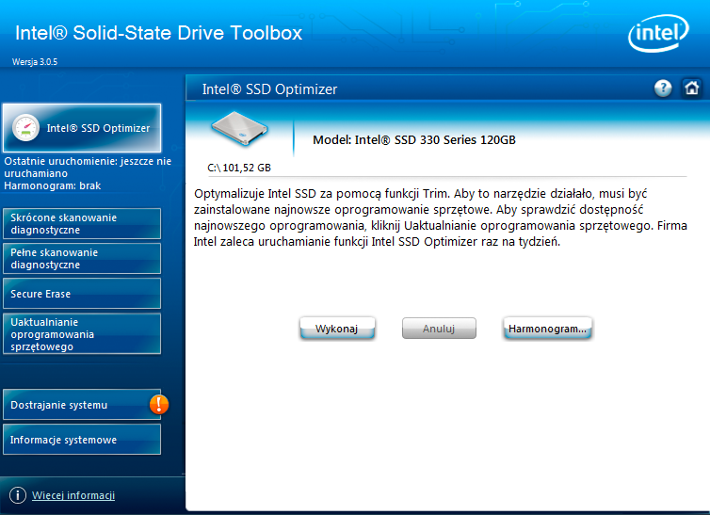Select Intel SSD Optimizer in sidebar
This screenshot has height=515, width=710.
pos(82,128)
